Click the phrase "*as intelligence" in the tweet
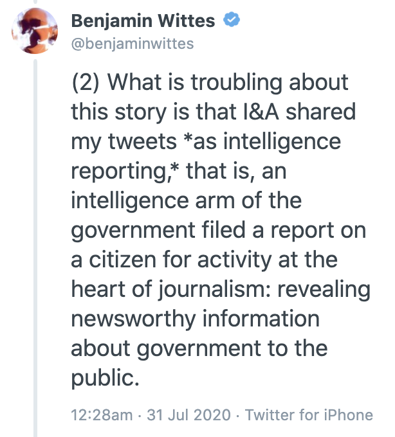395x437 pixels. (262, 141)
